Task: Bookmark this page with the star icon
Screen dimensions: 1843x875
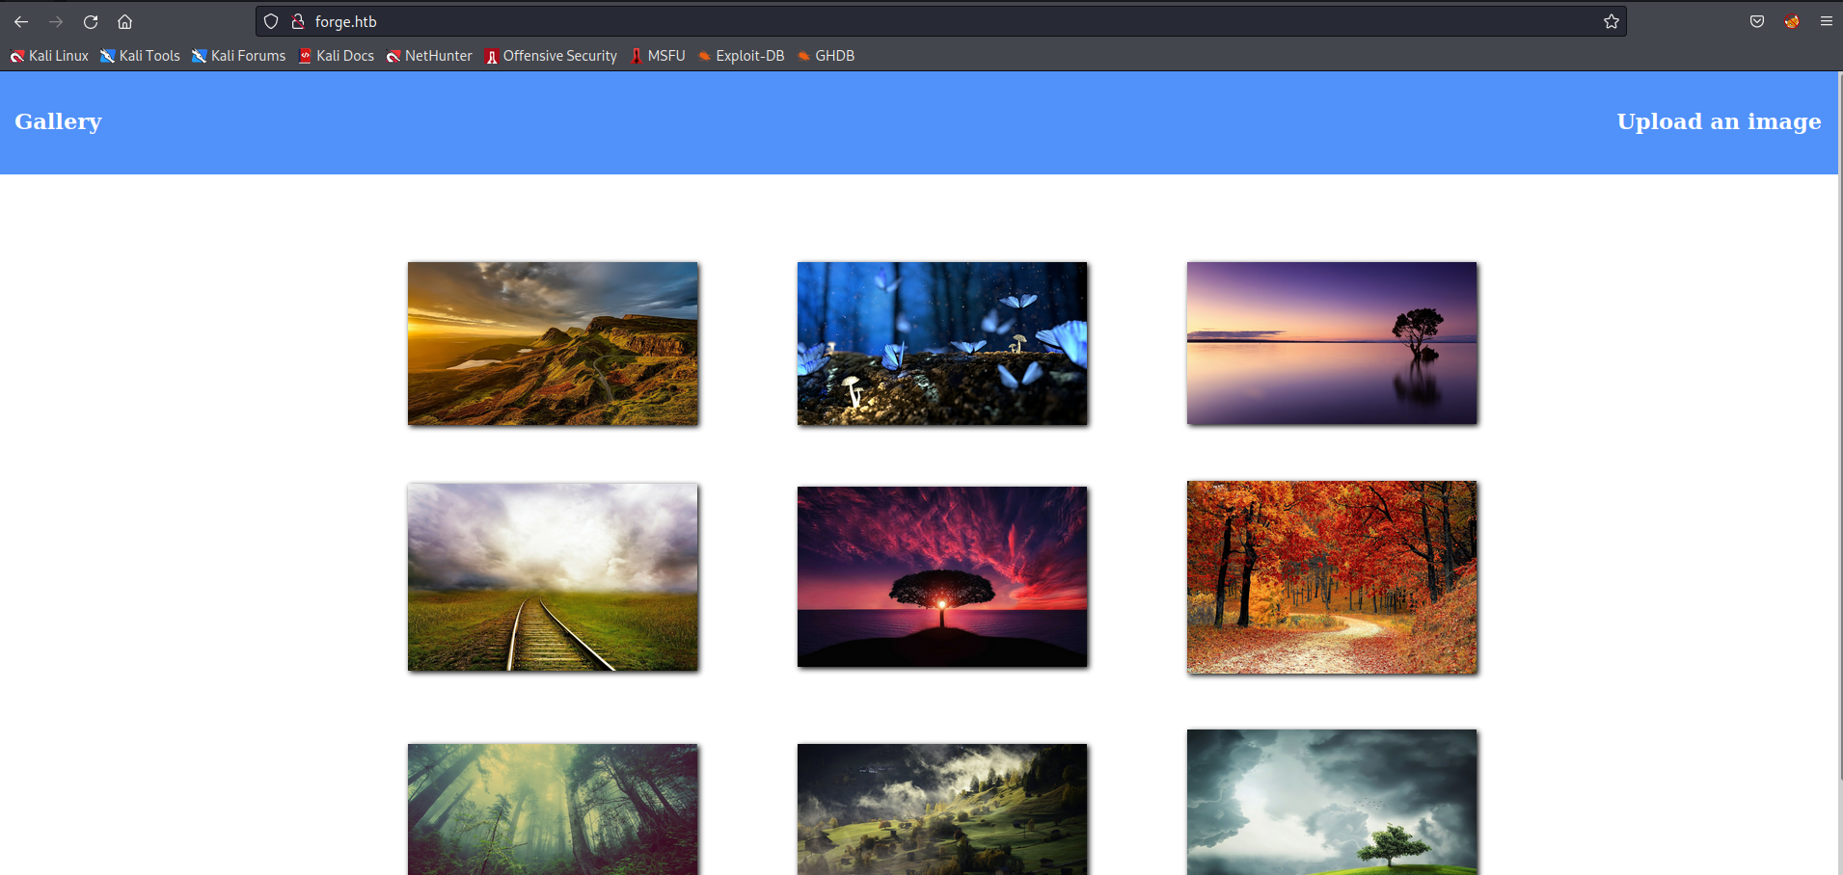Action: click(x=1611, y=20)
